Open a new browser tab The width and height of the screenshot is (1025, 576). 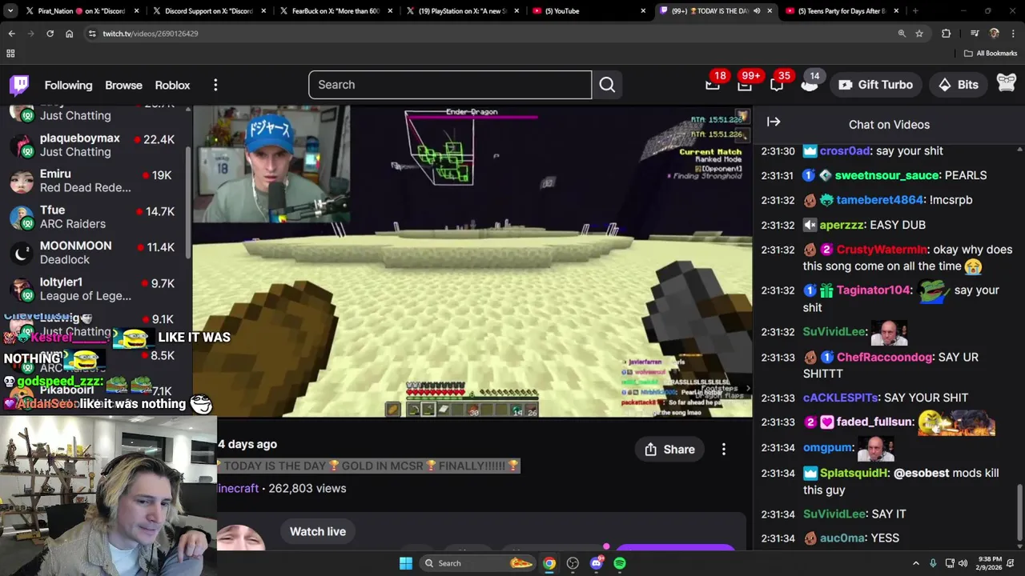tap(915, 11)
